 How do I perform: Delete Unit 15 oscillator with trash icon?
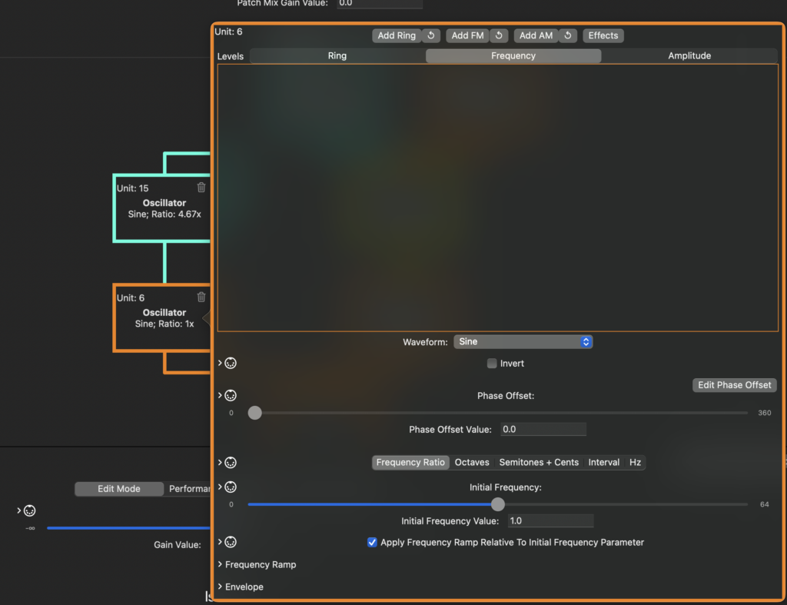[201, 188]
